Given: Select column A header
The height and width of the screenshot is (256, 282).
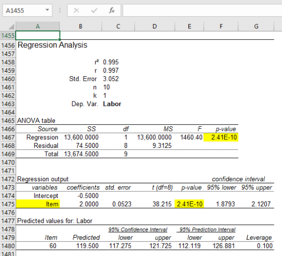Looking at the screenshot, I should [x=38, y=26].
